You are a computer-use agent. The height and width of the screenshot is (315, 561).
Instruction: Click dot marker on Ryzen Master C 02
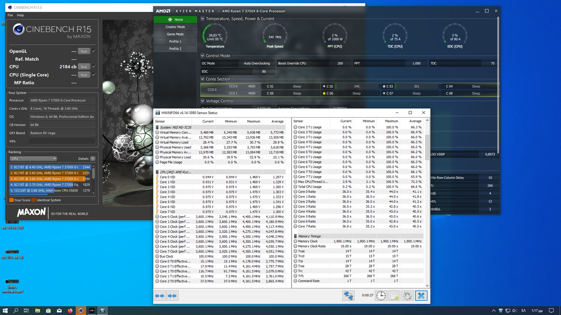point(324,86)
